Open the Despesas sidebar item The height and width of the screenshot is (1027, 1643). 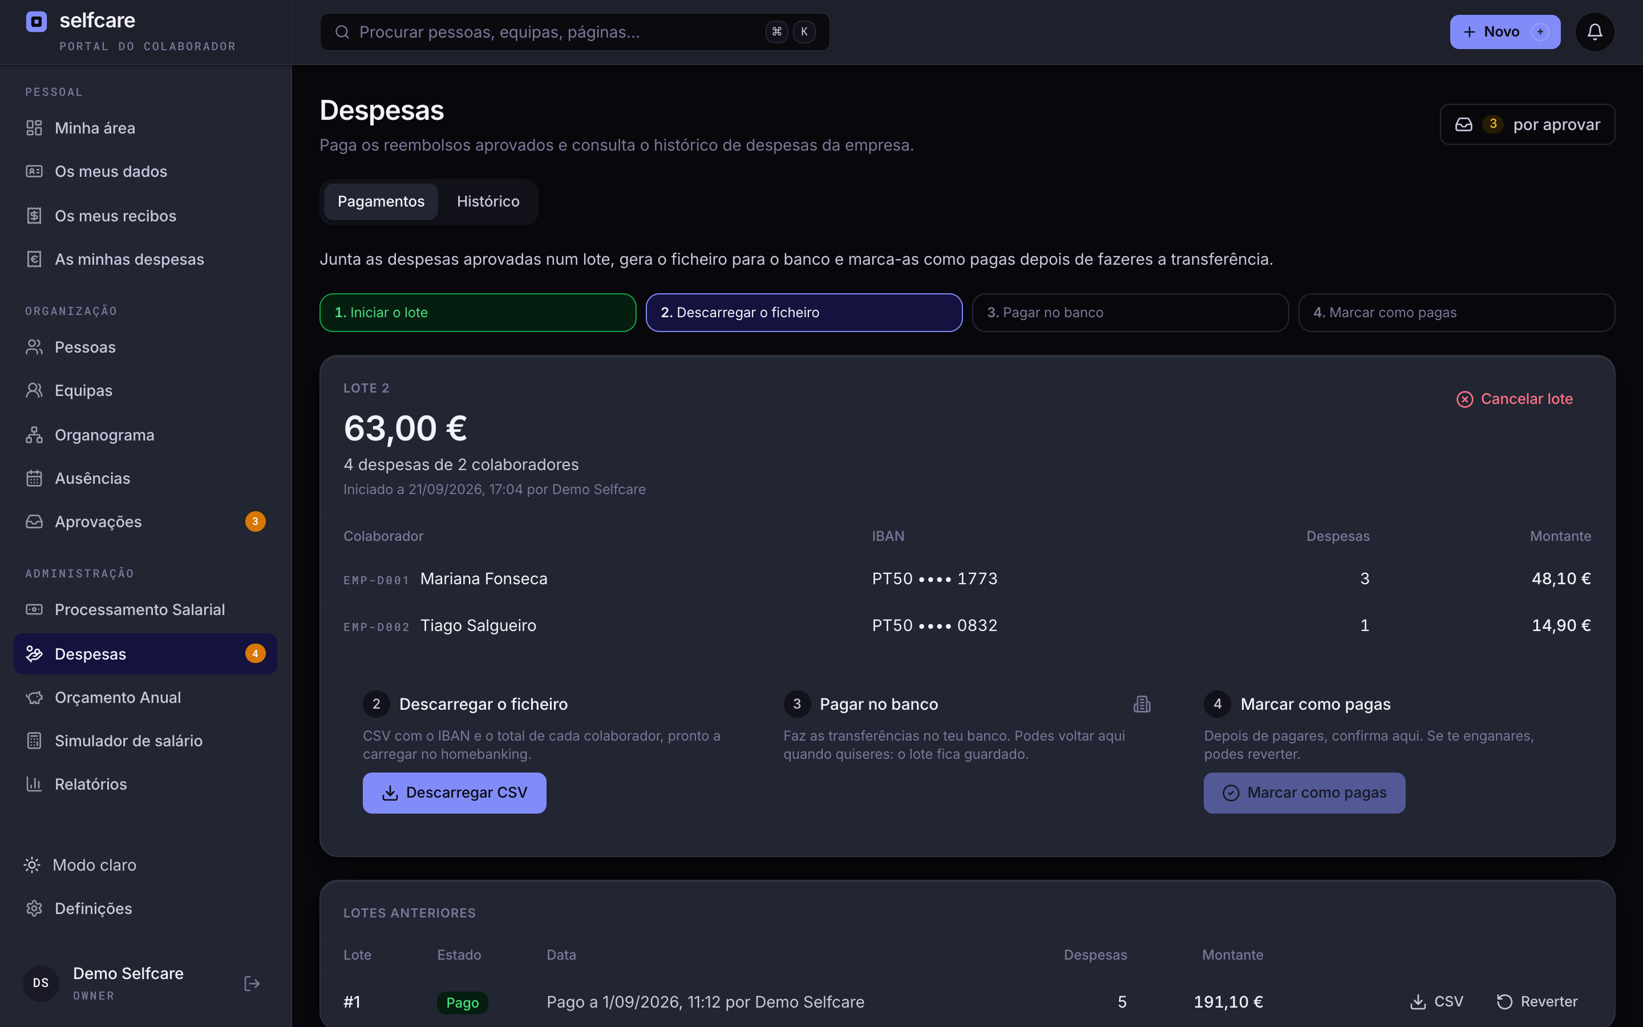coord(145,653)
